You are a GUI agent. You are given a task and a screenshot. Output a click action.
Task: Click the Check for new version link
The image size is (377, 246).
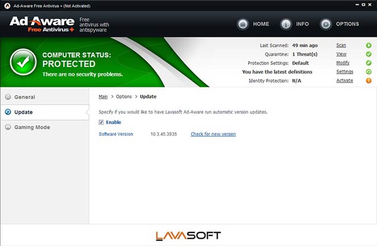pyautogui.click(x=213, y=134)
